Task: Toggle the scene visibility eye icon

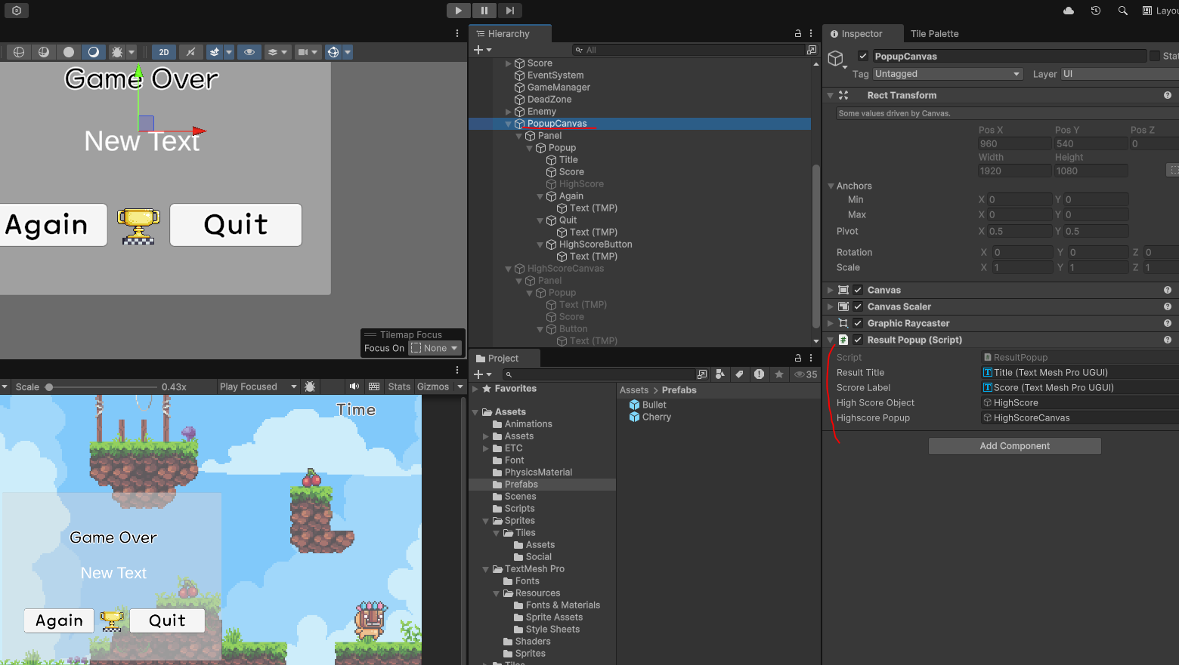Action: click(x=249, y=52)
